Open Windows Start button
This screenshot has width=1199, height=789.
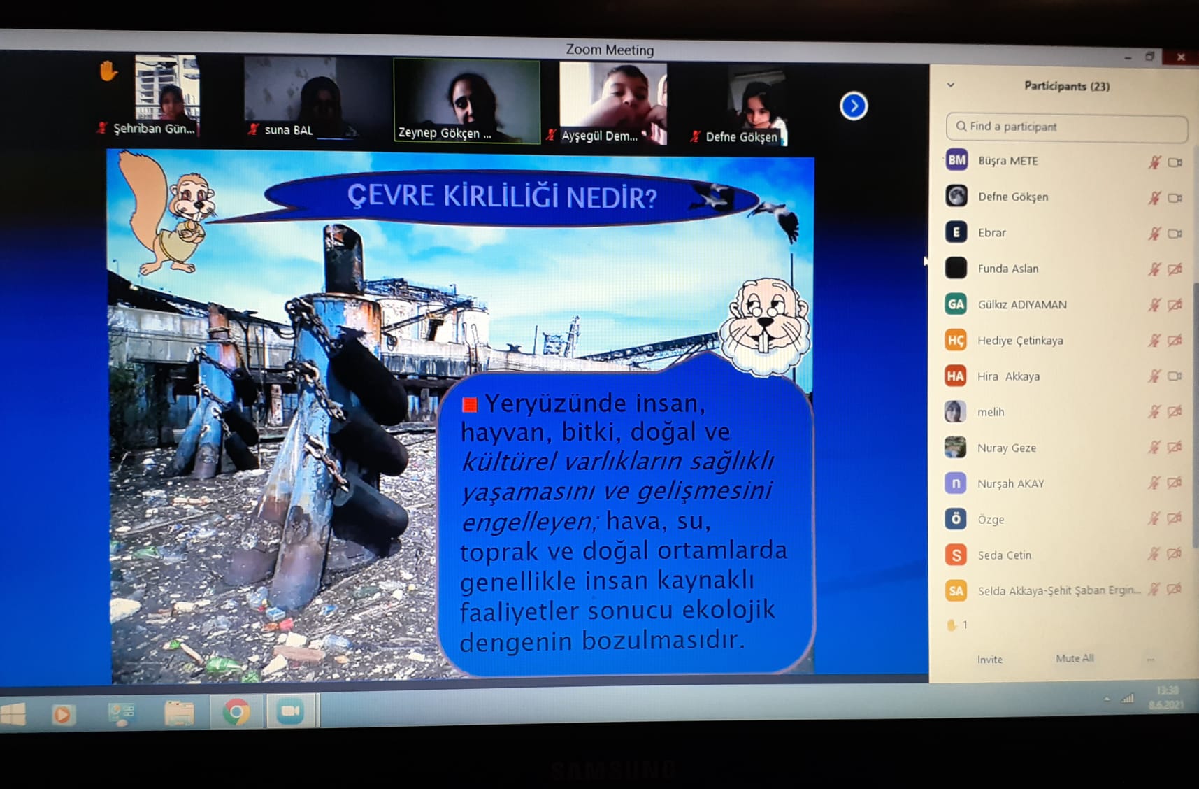tap(13, 714)
